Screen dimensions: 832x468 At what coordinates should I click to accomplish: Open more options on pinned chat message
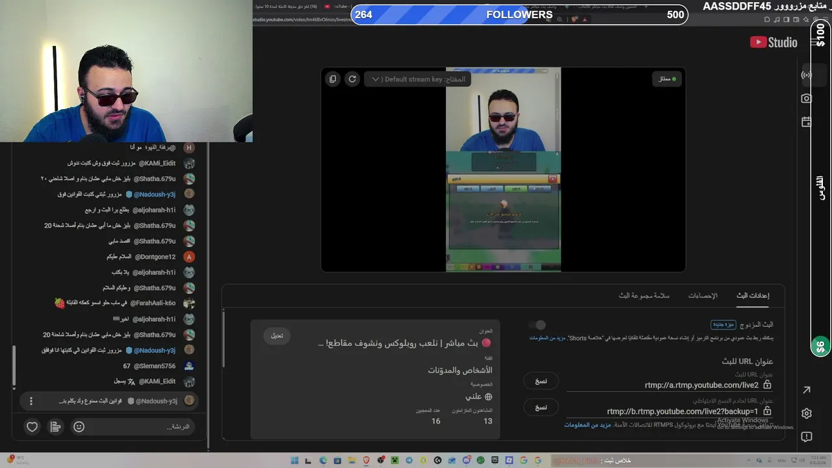point(31,401)
